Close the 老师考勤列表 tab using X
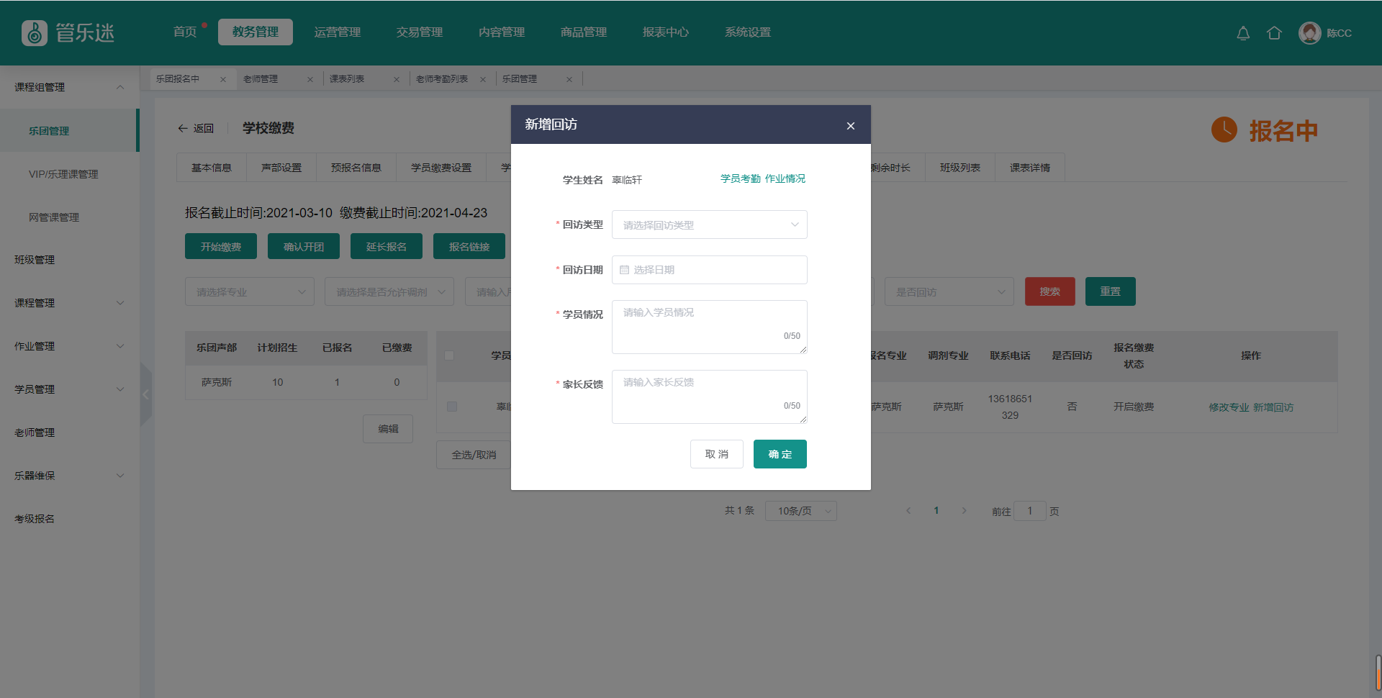Image resolution: width=1382 pixels, height=698 pixels. (x=483, y=80)
